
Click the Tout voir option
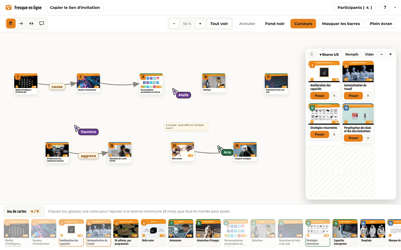(x=219, y=24)
